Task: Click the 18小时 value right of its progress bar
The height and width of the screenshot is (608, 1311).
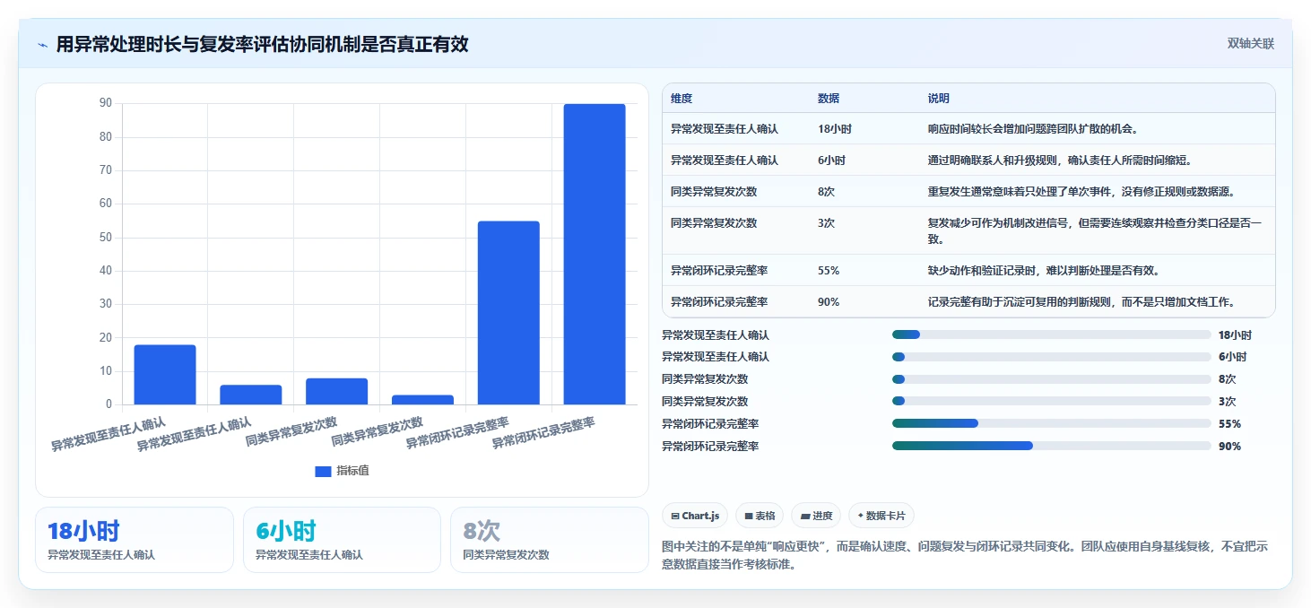Action: 1235,335
